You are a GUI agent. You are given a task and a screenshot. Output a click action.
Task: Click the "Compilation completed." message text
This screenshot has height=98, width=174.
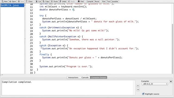17,82
